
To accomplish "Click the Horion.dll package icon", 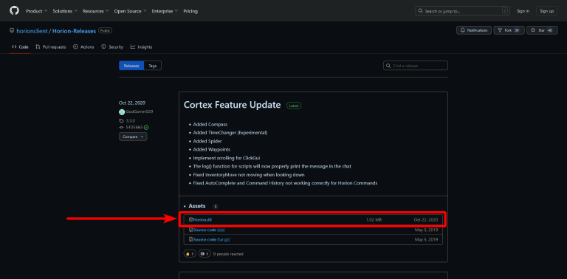I will point(191,219).
